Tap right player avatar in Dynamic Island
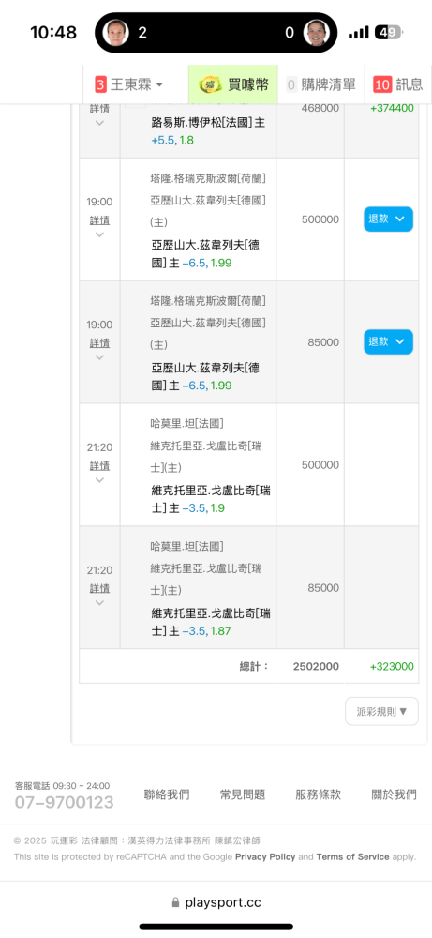Image resolution: width=432 pixels, height=938 pixels. coord(318,32)
